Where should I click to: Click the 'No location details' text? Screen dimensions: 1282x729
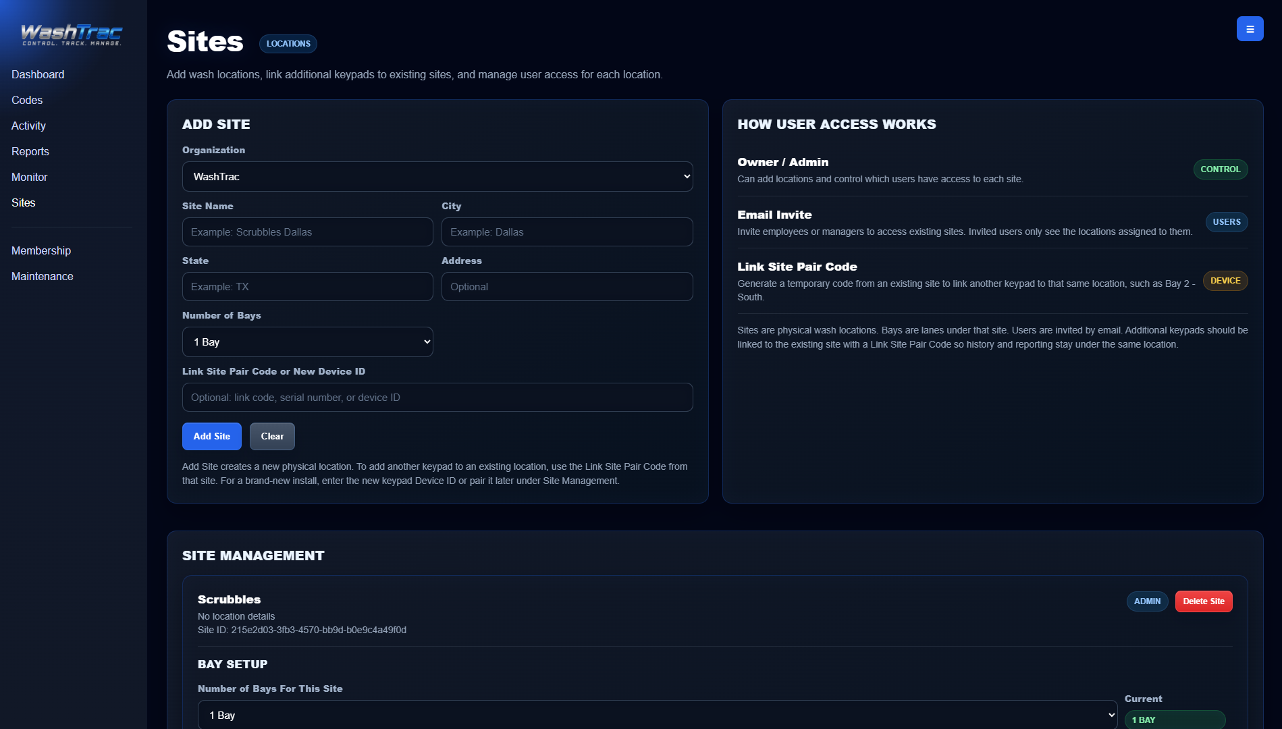[x=236, y=616]
